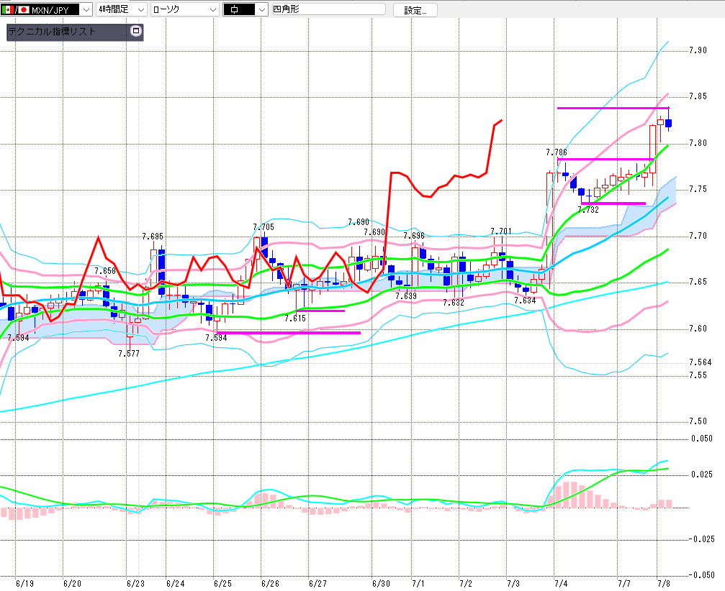Click the 7.75 price axis label
The height and width of the screenshot is (591, 725).
pyautogui.click(x=698, y=189)
